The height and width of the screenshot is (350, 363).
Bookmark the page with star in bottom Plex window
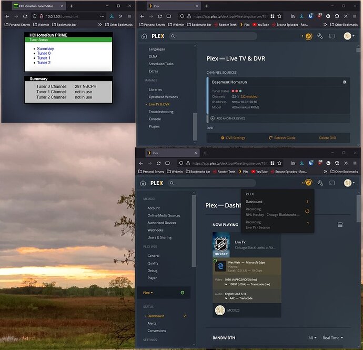pos(279,163)
